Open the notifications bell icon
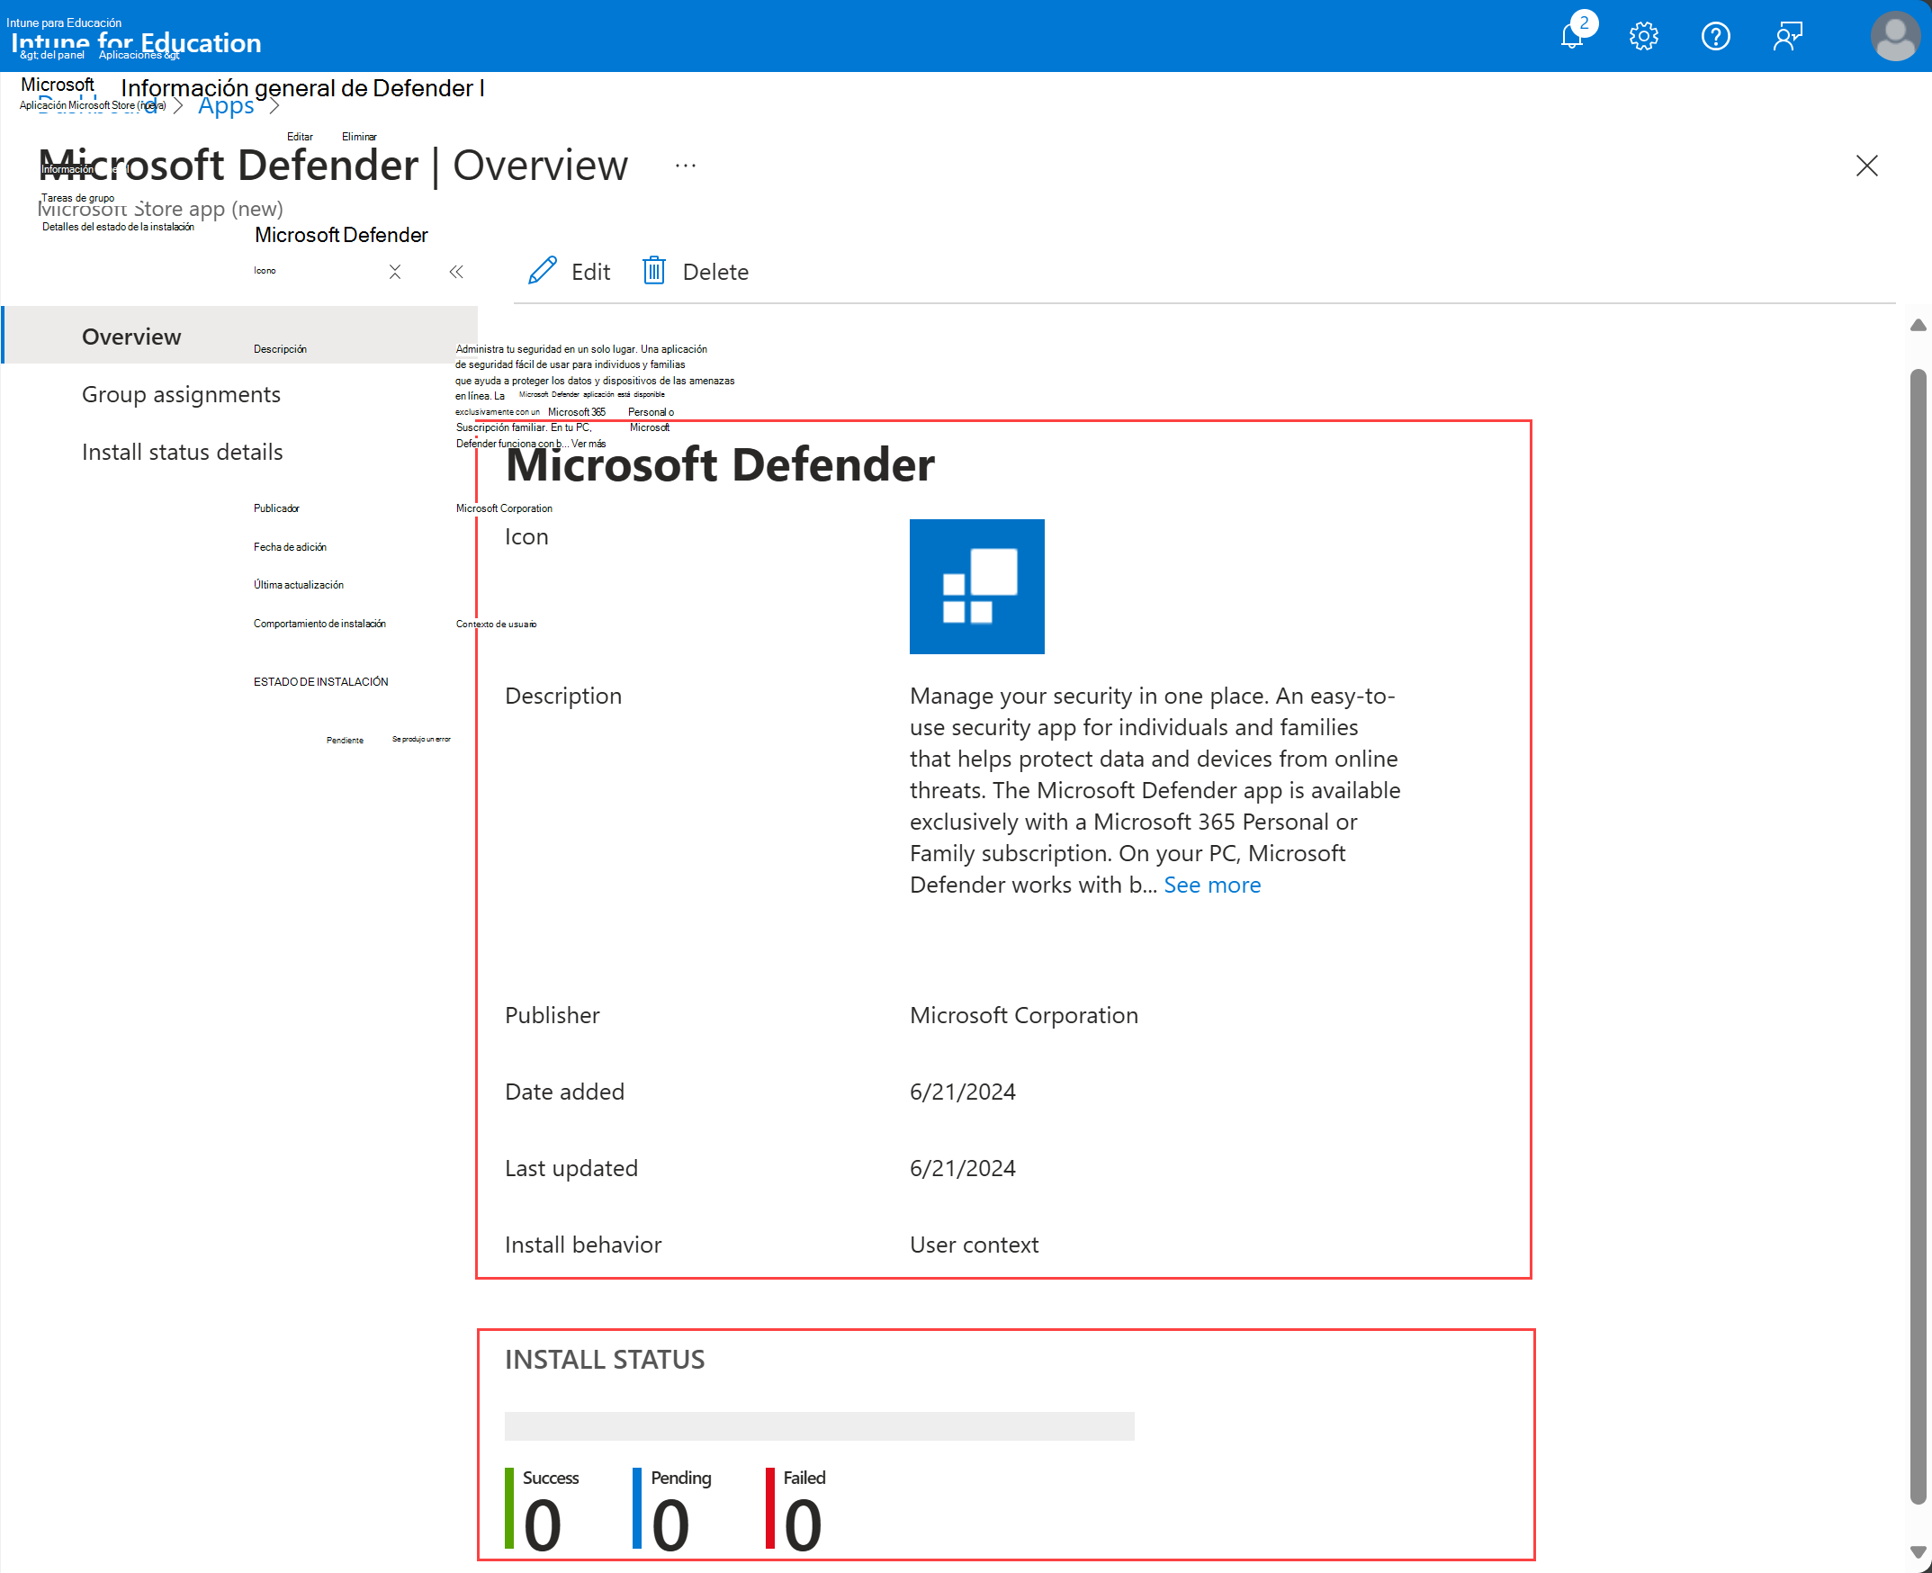1932x1573 pixels. coord(1572,35)
